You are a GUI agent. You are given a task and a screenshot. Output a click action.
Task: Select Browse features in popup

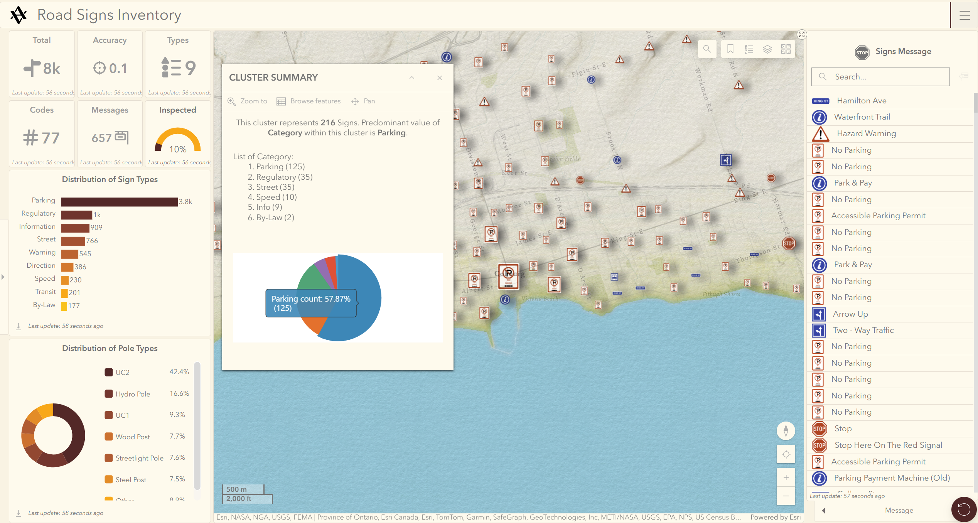(309, 101)
